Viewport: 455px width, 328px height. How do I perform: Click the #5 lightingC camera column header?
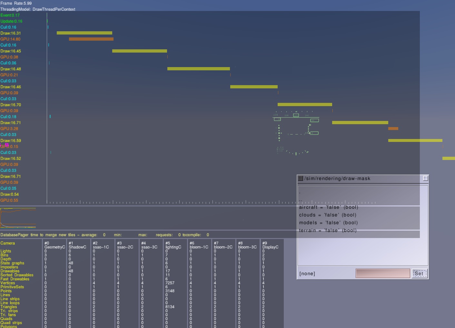coord(173,245)
